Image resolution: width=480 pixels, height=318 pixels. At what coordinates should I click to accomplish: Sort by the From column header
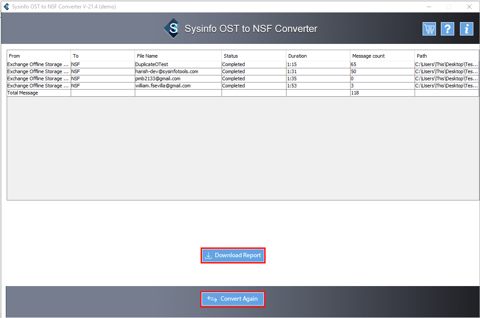tap(39, 56)
